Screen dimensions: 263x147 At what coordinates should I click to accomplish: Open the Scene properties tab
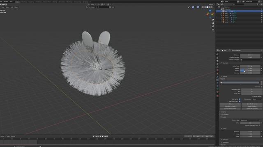[x=217, y=67]
